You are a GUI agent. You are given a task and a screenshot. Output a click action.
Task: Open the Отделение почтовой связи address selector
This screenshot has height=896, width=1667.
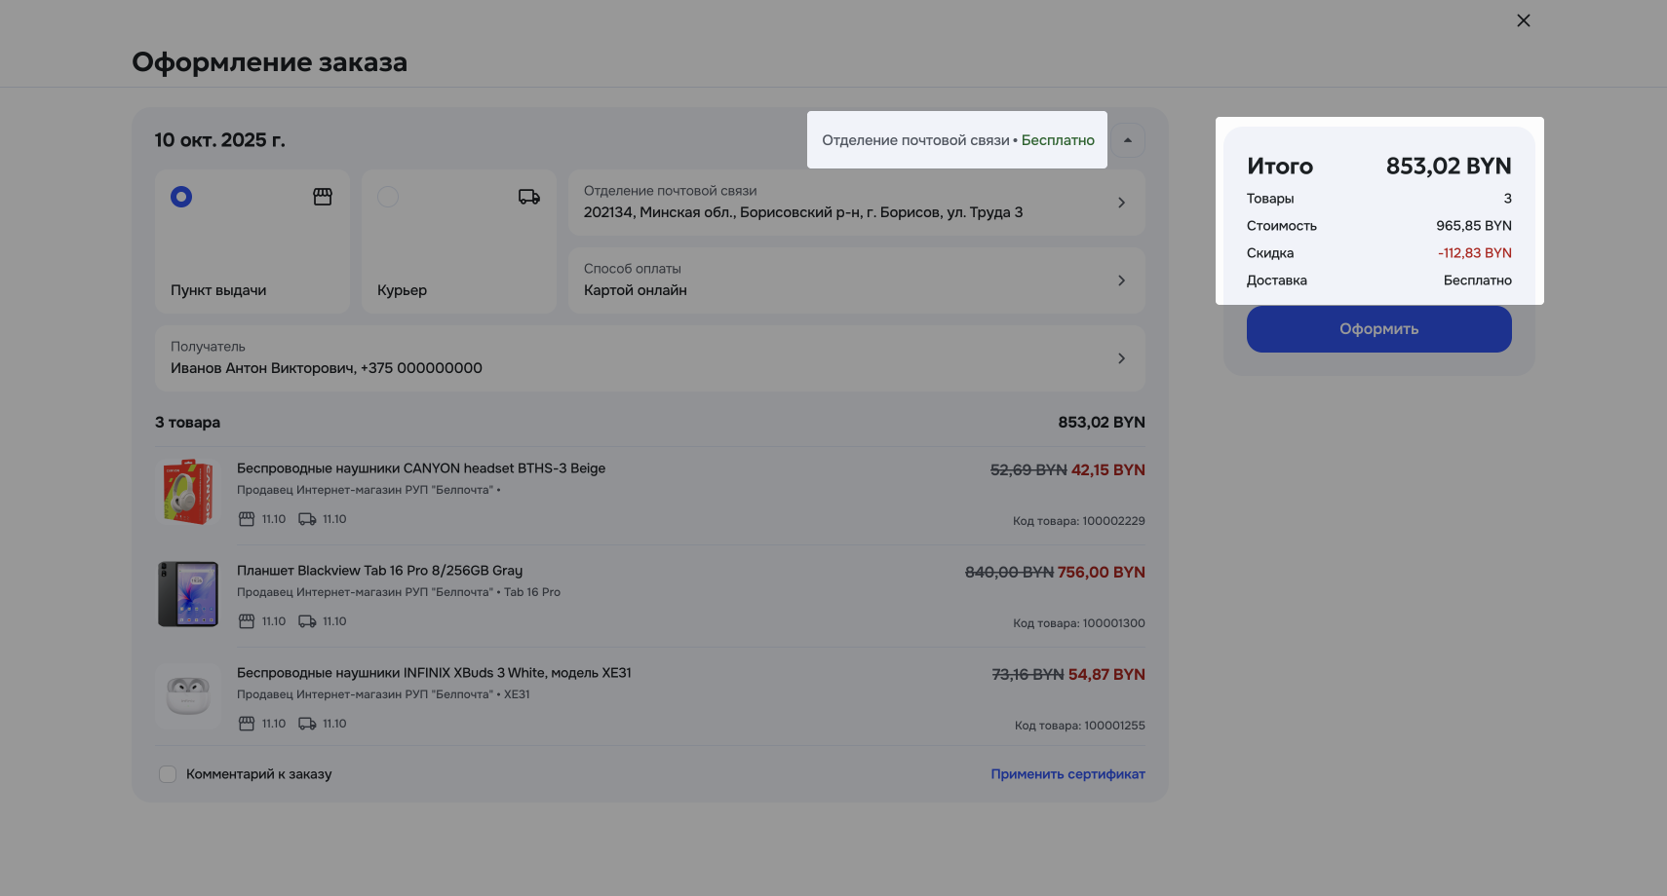click(856, 203)
